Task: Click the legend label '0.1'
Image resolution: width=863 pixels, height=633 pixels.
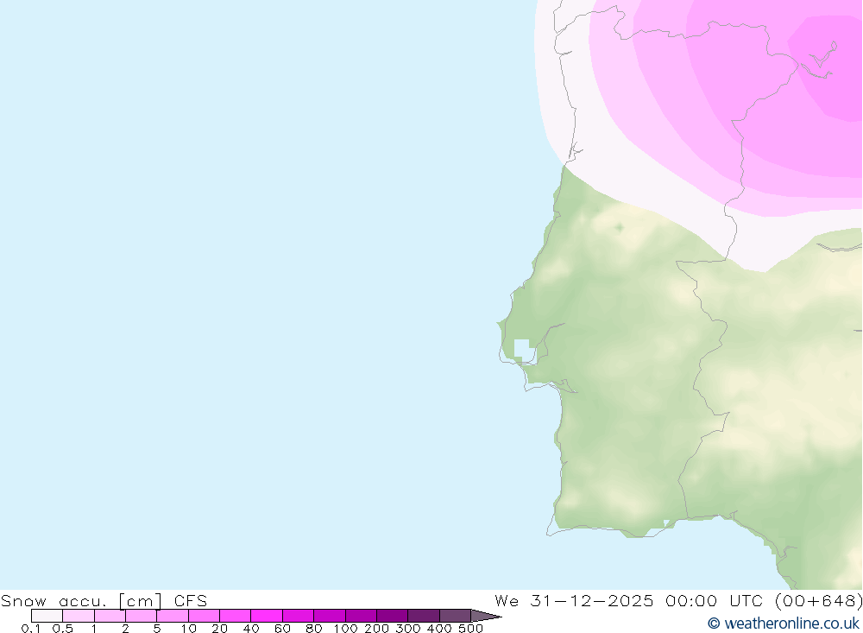Action: (x=31, y=628)
